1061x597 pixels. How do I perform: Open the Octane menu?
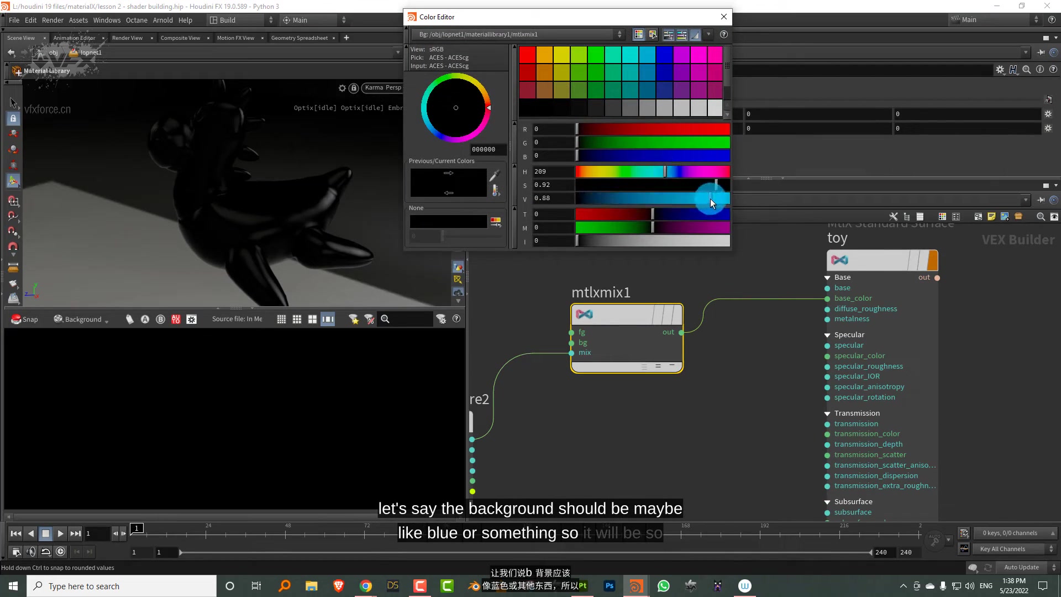pyautogui.click(x=136, y=20)
